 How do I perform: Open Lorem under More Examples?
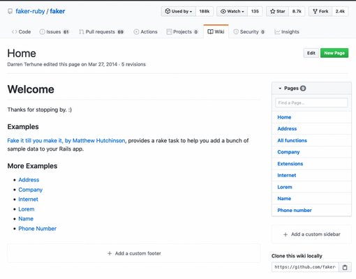point(27,209)
